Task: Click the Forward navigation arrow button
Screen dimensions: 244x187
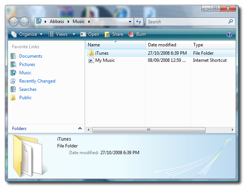Action: [x=24, y=22]
